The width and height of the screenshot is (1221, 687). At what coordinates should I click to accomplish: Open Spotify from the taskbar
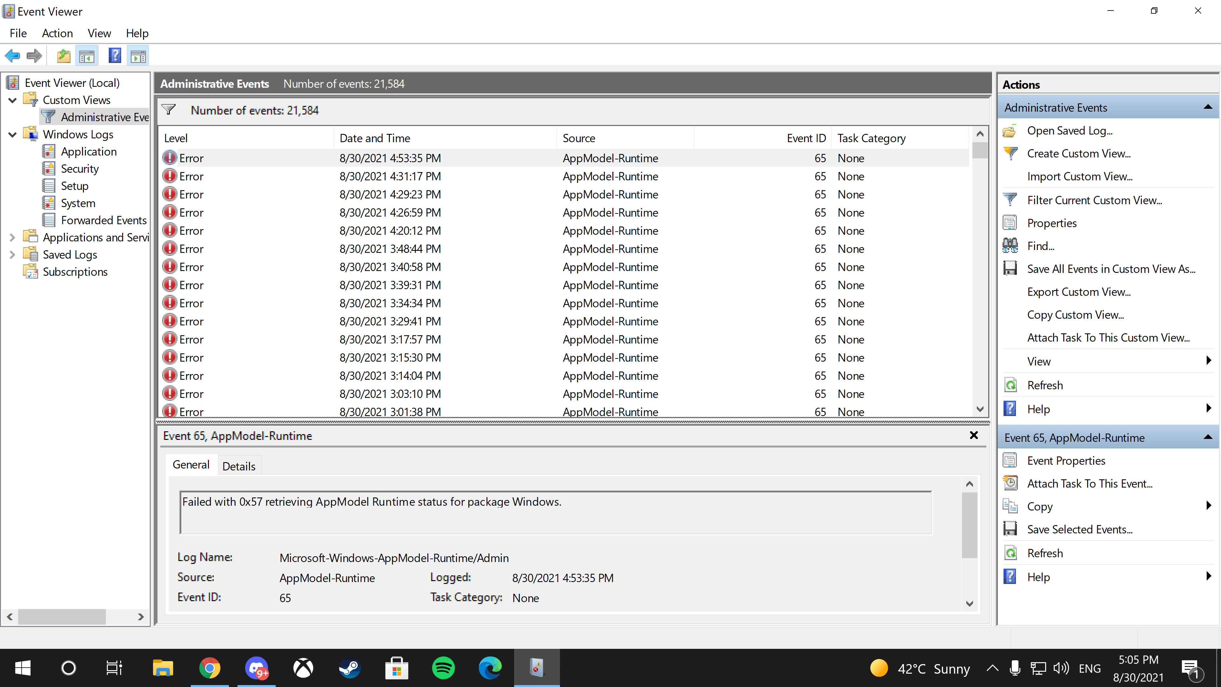443,668
